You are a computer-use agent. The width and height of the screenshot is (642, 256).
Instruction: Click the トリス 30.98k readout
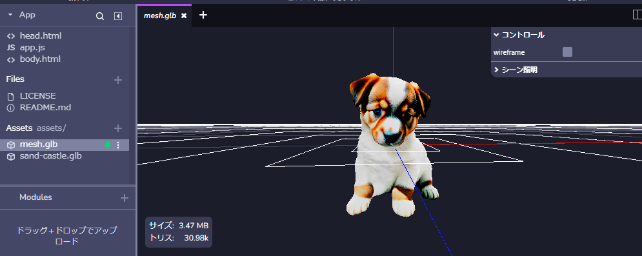pyautogui.click(x=179, y=238)
